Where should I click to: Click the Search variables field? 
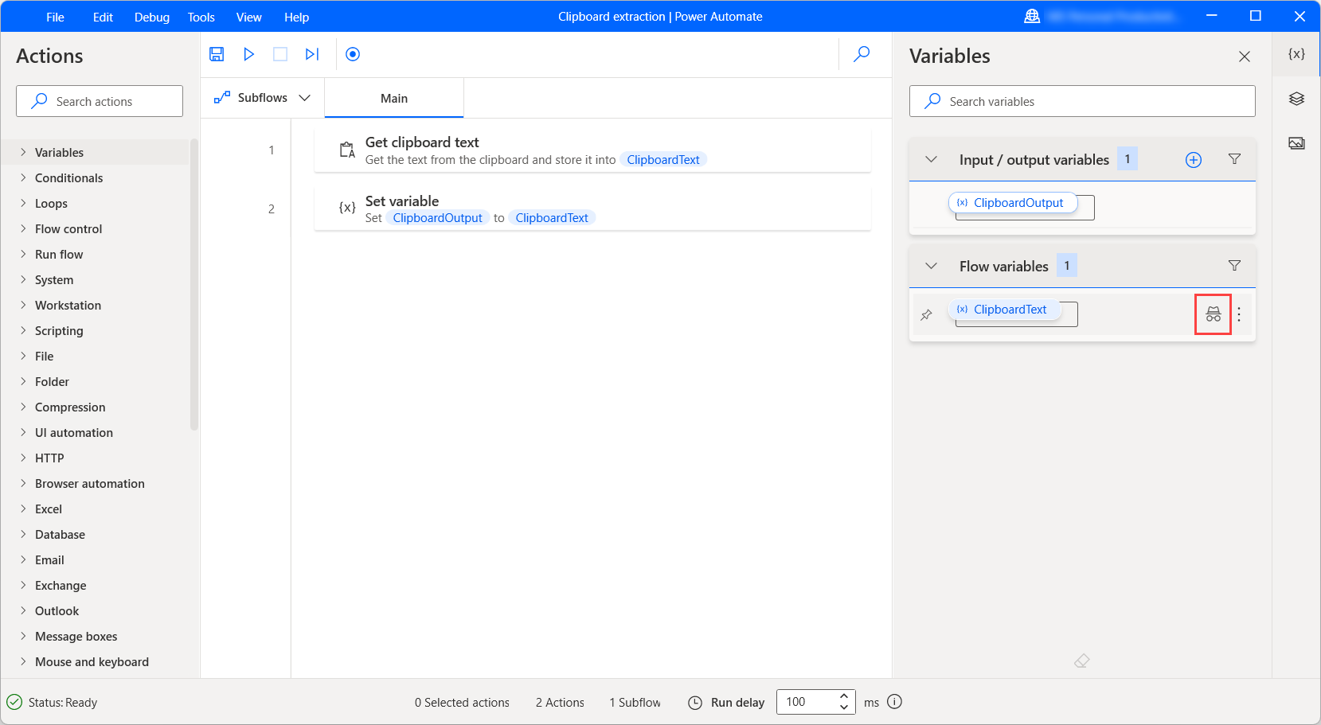coord(1082,101)
